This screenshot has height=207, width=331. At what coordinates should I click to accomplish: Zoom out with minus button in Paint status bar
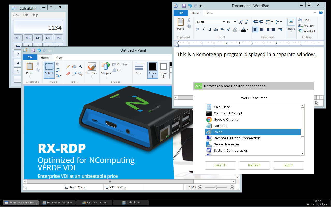200,187
